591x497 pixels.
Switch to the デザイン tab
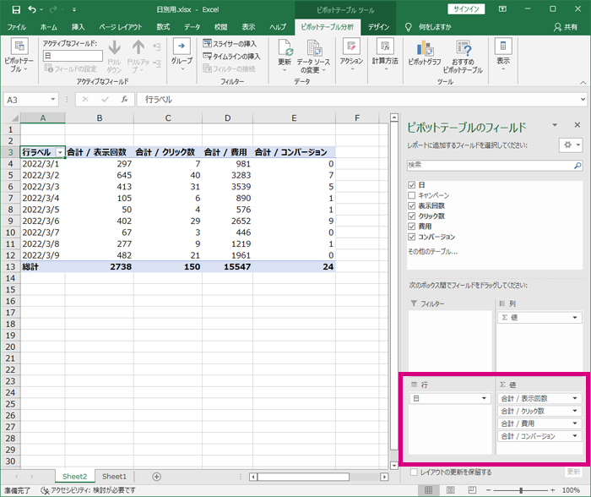378,27
